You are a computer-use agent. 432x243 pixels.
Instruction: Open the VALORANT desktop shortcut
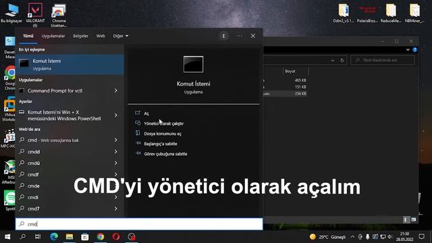pyautogui.click(x=35, y=14)
